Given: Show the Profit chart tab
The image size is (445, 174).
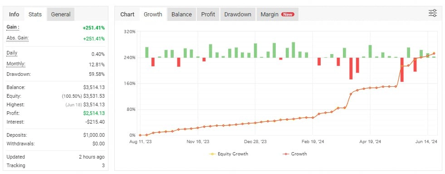Looking at the screenshot, I should [208, 14].
